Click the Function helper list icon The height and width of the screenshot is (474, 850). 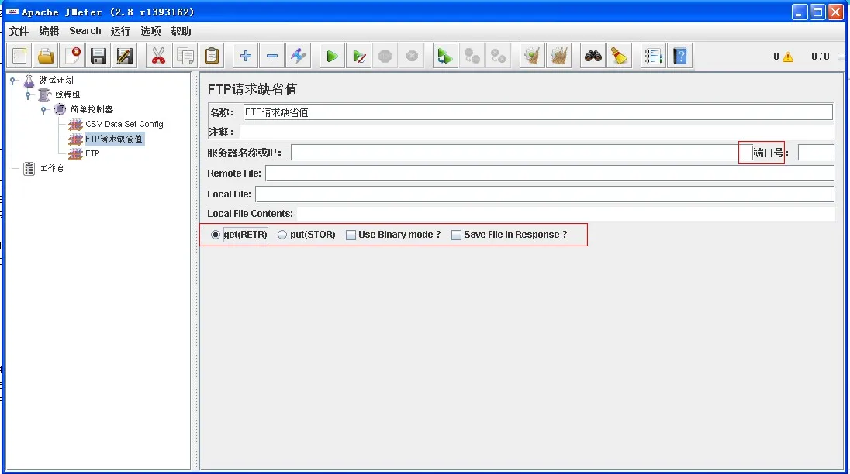(x=653, y=56)
